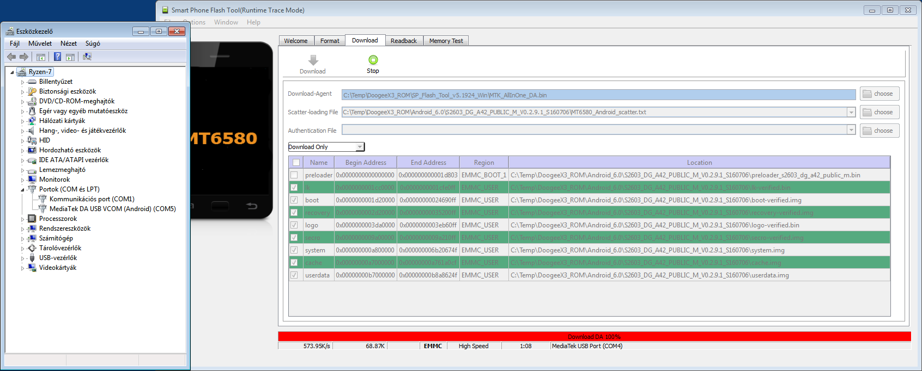This screenshot has width=922, height=371.
Task: Select USB-vezérlők category
Action: point(58,258)
